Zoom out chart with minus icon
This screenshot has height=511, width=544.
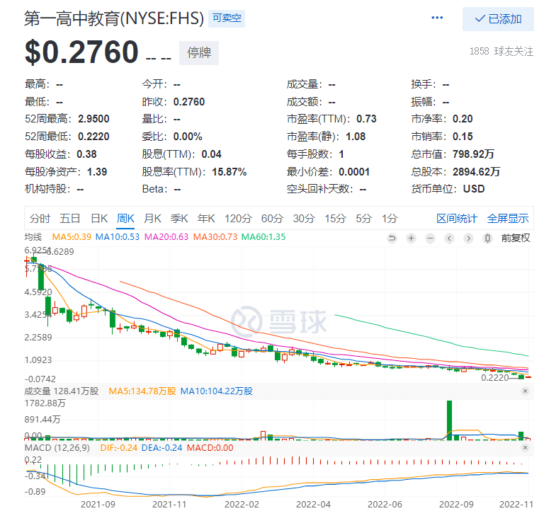pos(430,239)
